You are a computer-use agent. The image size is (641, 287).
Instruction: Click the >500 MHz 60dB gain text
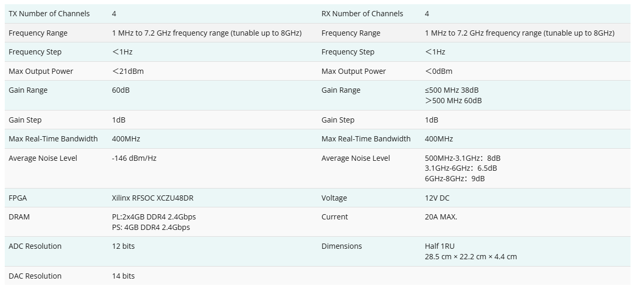point(453,101)
